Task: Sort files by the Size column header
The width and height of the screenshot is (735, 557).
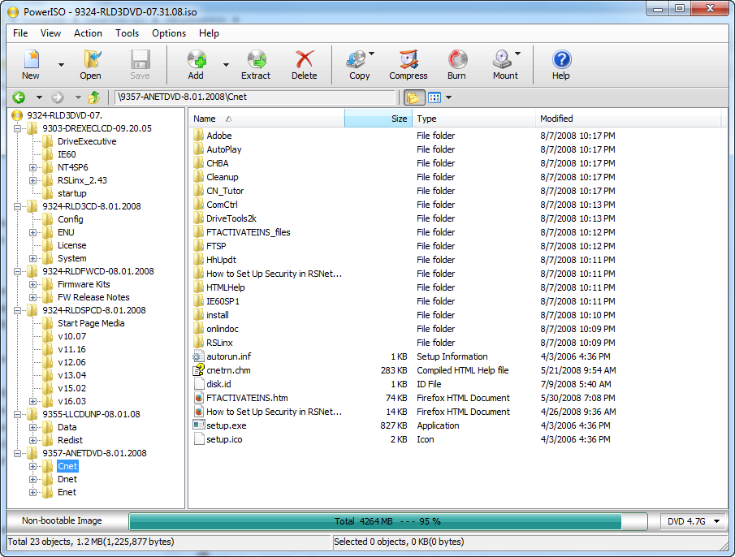Action: click(378, 119)
